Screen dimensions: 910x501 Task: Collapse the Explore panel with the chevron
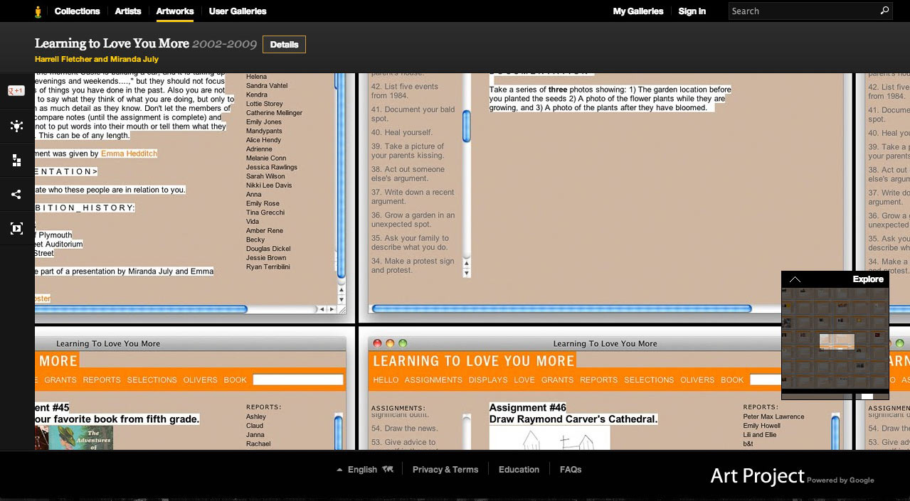coord(795,279)
